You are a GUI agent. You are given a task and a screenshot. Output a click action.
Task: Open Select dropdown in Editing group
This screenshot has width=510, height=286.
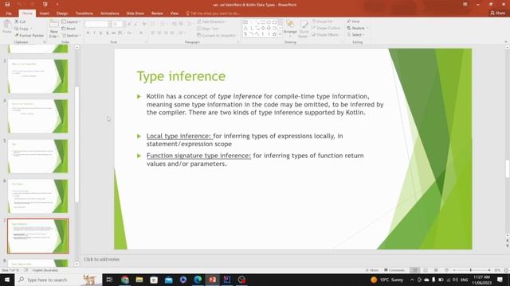point(355,35)
